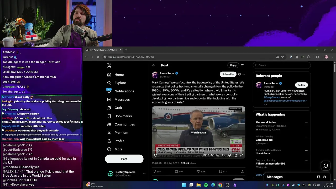Open #ThatSummerSeriesEP6 trend options

tap(306, 160)
